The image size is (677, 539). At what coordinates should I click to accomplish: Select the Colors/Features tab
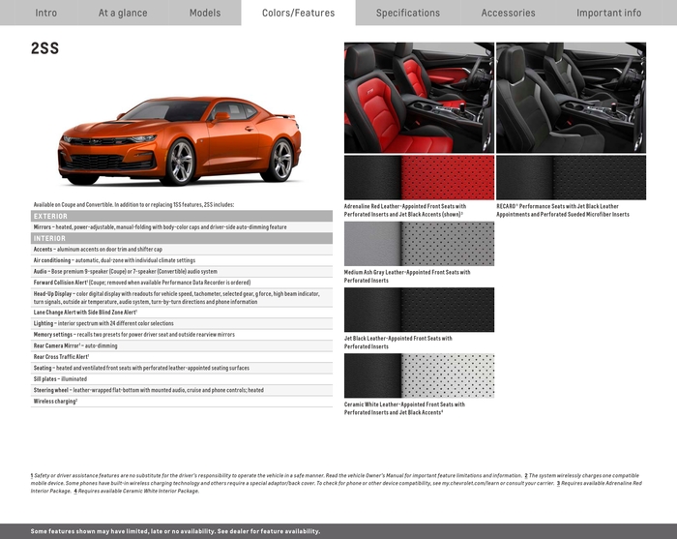[x=298, y=13]
